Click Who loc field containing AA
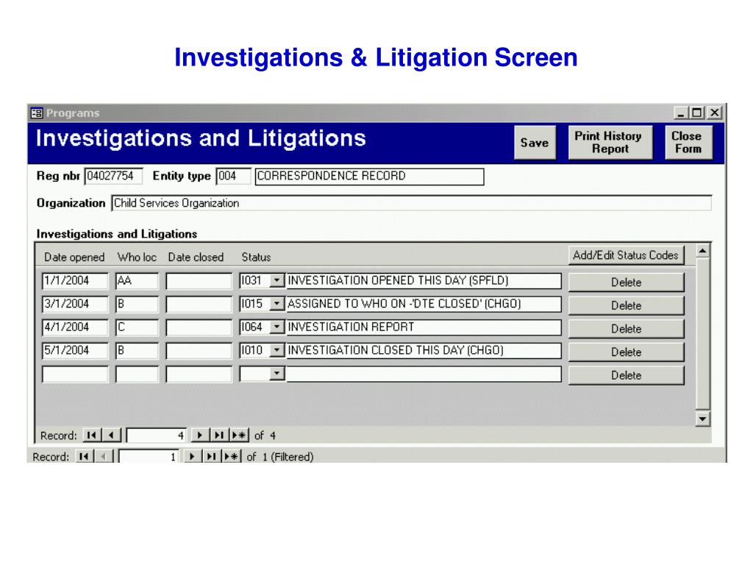Screen dimensions: 753x565 coord(137,281)
